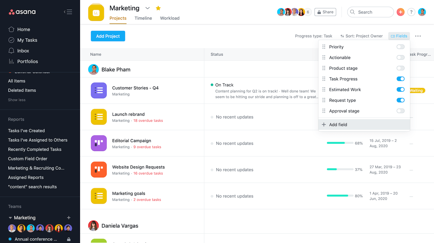Screen dimensions: 434x243
Task: Click Show less in the sidebar
Action: pos(17,100)
